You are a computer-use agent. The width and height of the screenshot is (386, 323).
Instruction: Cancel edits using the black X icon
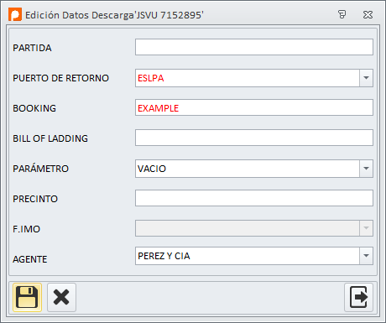61,297
